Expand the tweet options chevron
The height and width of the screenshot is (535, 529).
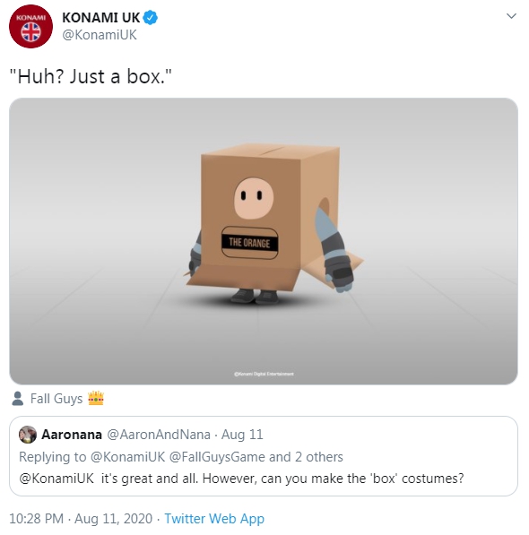click(511, 16)
